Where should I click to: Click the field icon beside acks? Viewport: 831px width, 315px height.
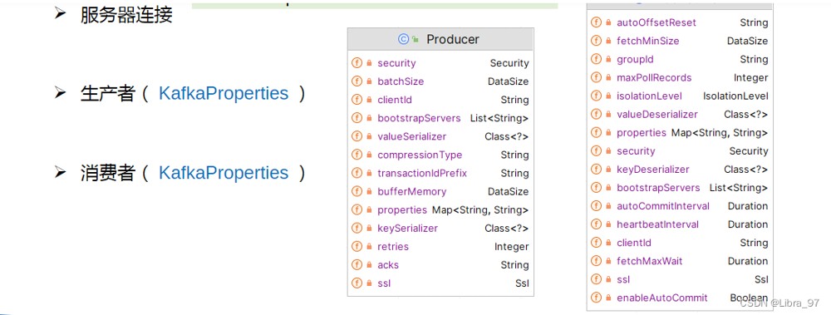point(356,265)
